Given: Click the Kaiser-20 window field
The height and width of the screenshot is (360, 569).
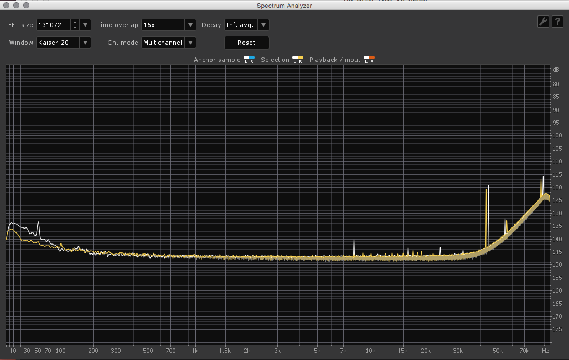Looking at the screenshot, I should (x=58, y=43).
